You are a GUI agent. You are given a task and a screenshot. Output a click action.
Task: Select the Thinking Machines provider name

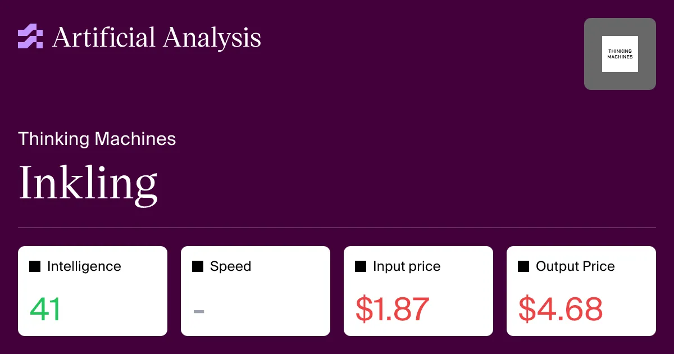pyautogui.click(x=97, y=139)
